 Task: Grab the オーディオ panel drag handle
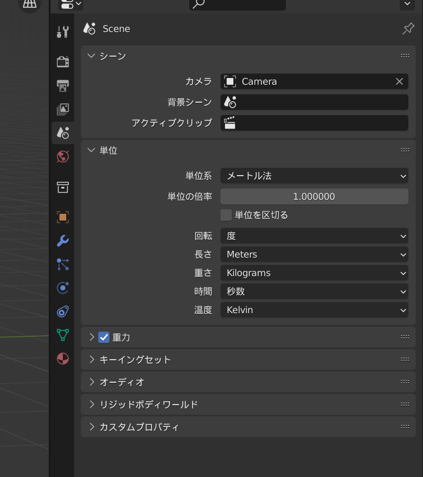point(404,382)
